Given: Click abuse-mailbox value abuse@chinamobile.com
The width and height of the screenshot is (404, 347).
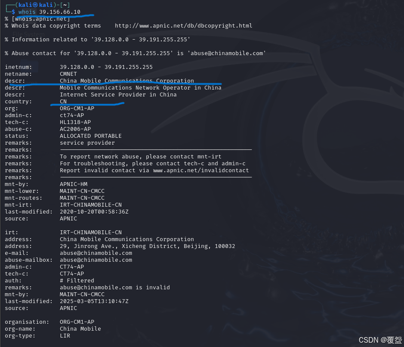Looking at the screenshot, I should [96, 260].
